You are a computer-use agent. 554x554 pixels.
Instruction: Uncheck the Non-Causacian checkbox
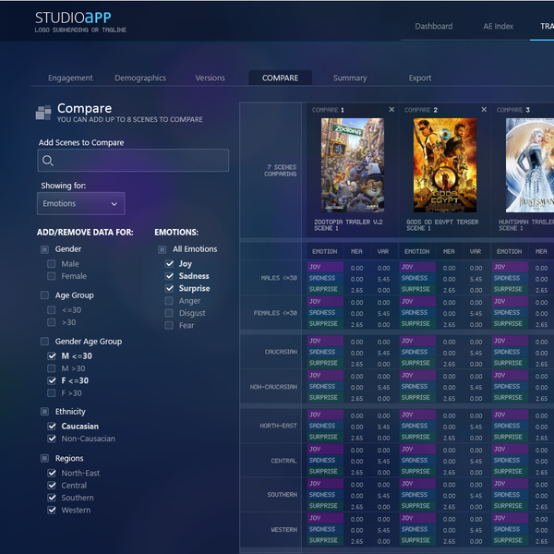point(52,439)
